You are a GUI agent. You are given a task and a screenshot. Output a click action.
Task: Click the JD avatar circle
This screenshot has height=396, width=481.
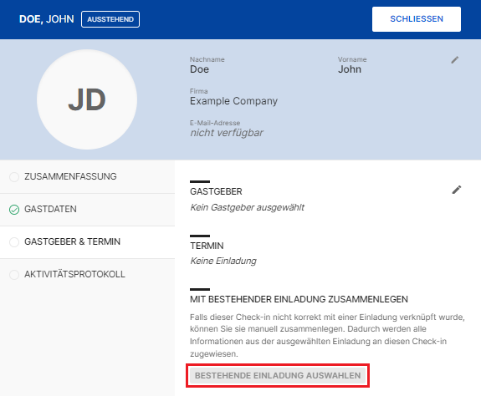(x=87, y=99)
